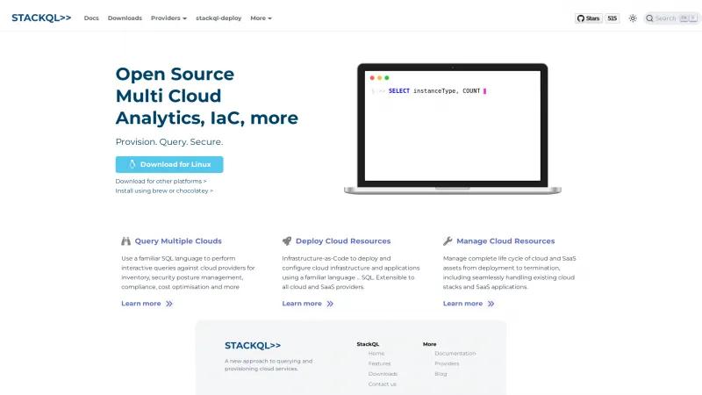
Task: Open the footer Contact us link
Action: point(382,384)
